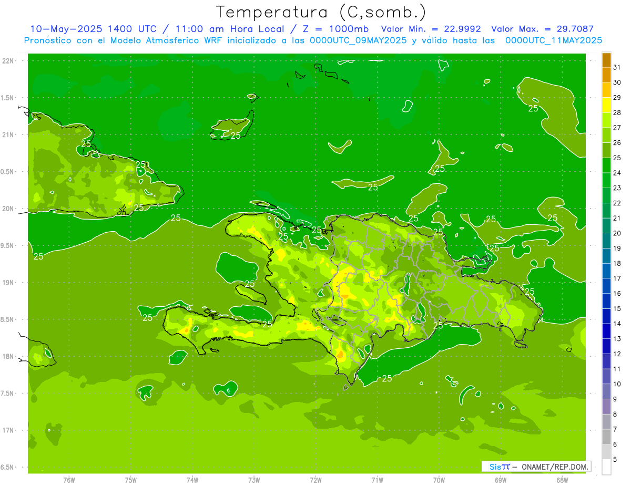
Task: Click the '31' label on the color scale
Action: tap(617, 67)
